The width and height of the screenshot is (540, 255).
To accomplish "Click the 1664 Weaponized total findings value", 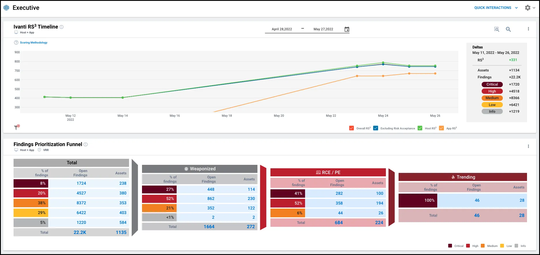I will 209,226.
